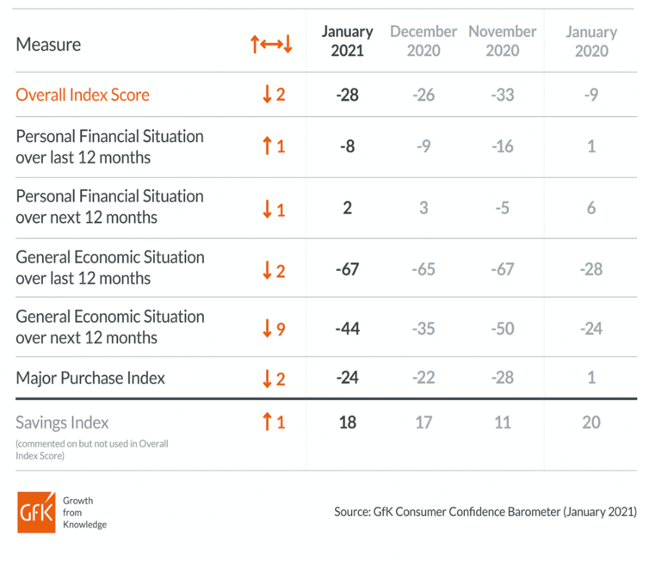Click the down arrow for Major Purchase Index
Screen dimensions: 649x573
click(268, 378)
